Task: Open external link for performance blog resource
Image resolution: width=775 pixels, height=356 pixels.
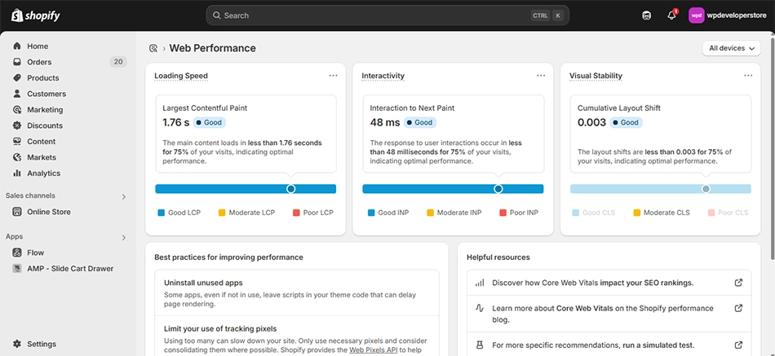Action: [738, 308]
